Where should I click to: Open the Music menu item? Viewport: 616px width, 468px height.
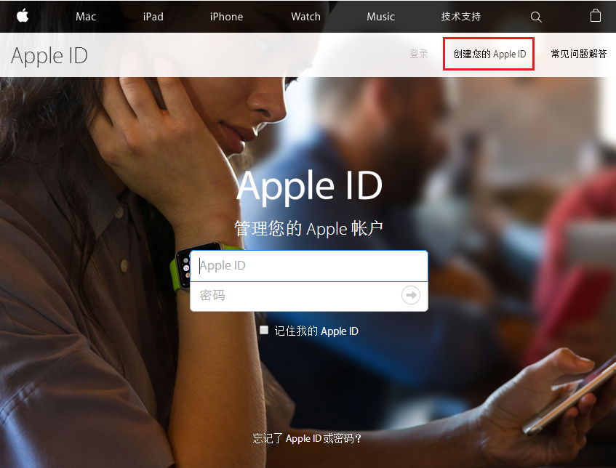coord(380,17)
